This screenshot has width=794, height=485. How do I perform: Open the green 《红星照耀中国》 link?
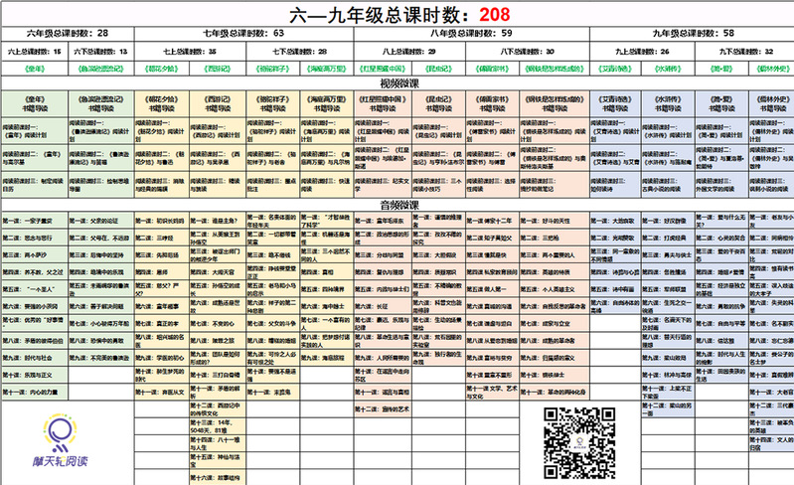pyautogui.click(x=383, y=69)
